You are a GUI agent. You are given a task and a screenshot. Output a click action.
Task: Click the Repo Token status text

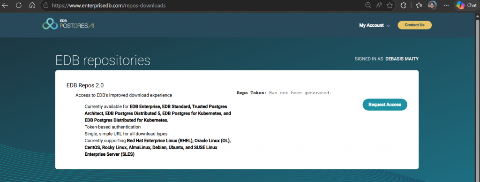click(x=284, y=93)
